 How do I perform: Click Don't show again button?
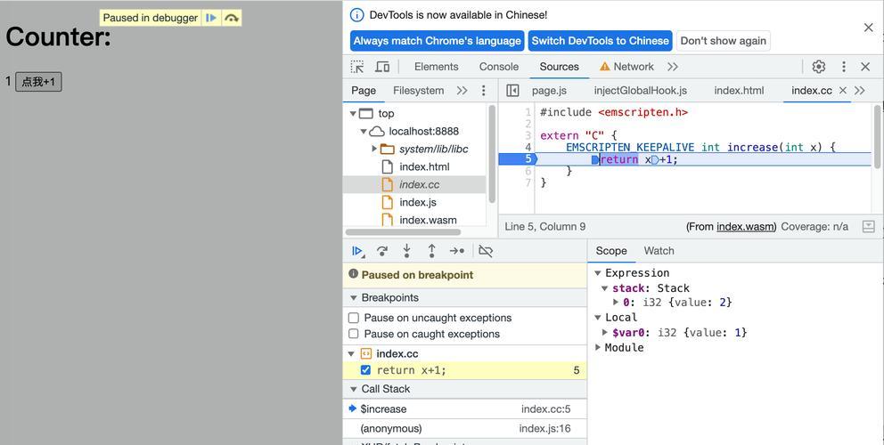pyautogui.click(x=724, y=41)
